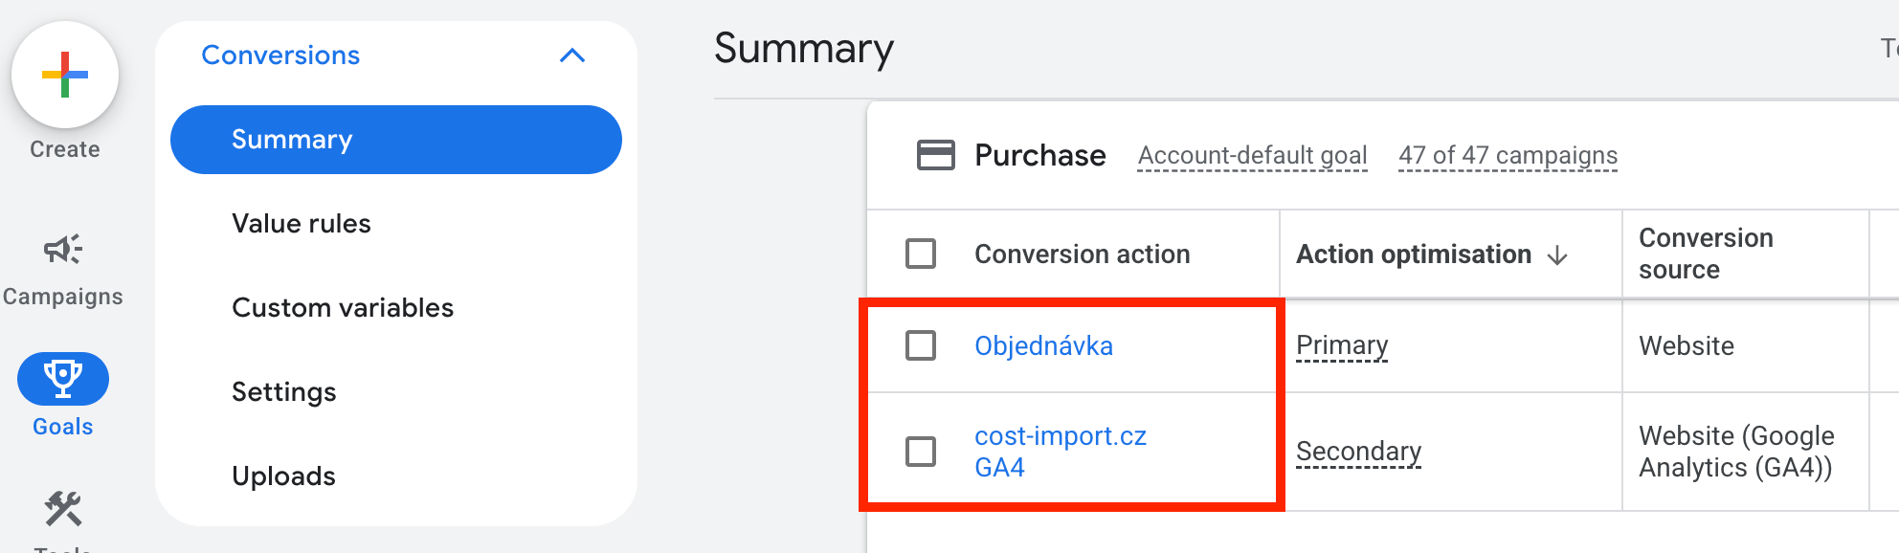1899x553 pixels.
Task: Click the colorful plus Create button
Action: (x=65, y=76)
